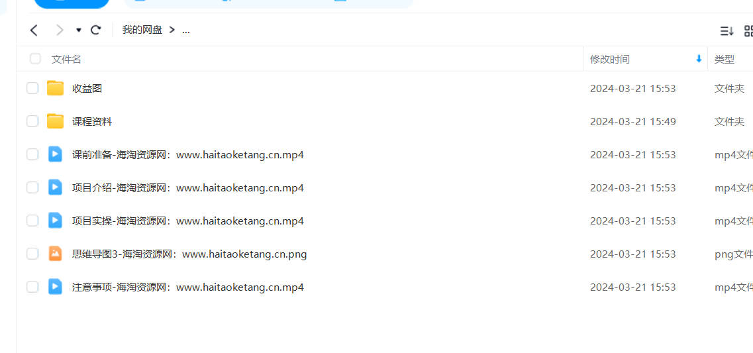Image resolution: width=753 pixels, height=353 pixels.
Task: Check the box for 注意事项 video
Action: (32, 287)
